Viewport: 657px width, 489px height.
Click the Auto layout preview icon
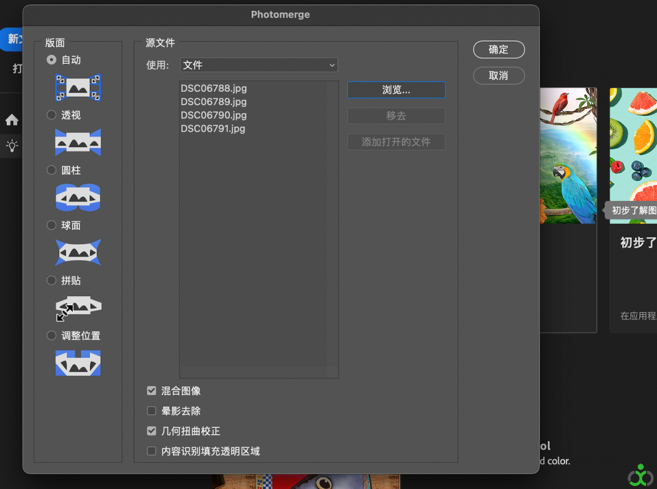pos(78,88)
